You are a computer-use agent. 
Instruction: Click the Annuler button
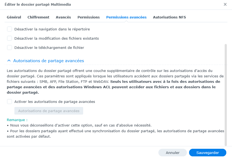coord(173,153)
